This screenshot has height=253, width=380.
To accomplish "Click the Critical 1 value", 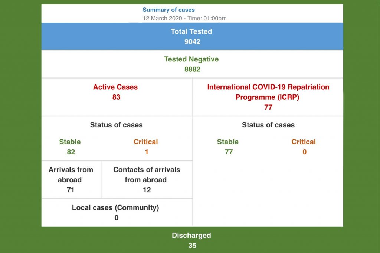I will tap(146, 152).
